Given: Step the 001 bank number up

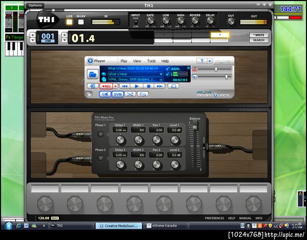Looking at the screenshot, I should click(33, 35).
